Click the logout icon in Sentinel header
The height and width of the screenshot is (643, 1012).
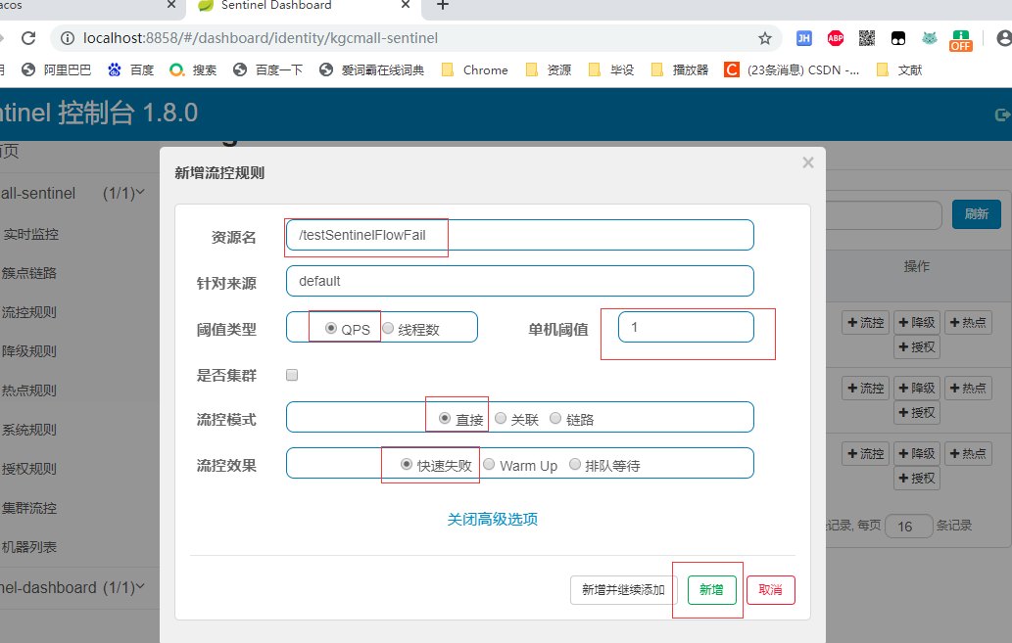tap(1002, 115)
